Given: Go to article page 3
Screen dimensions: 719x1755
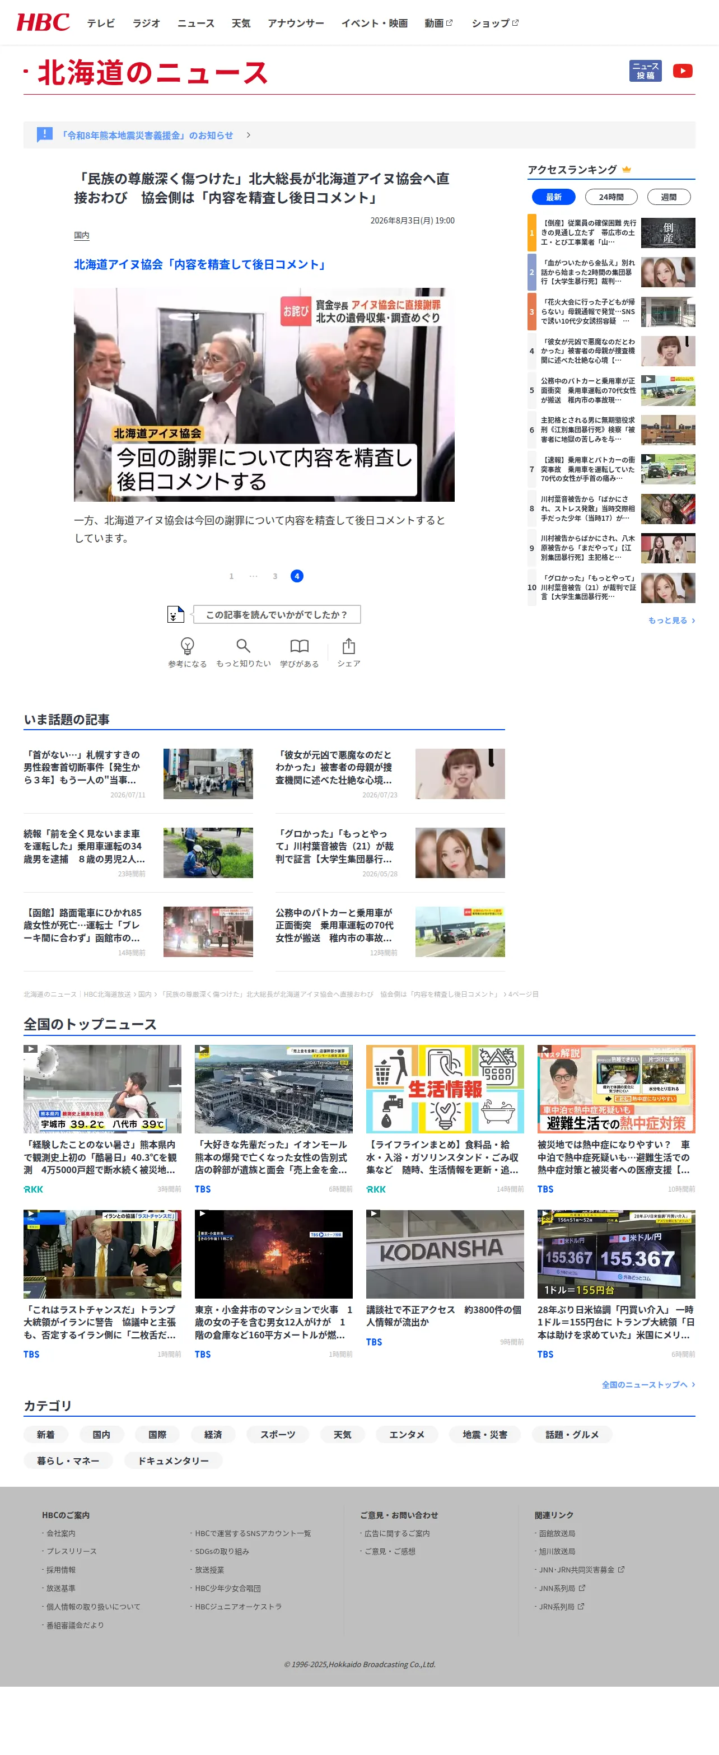Looking at the screenshot, I should [x=274, y=576].
